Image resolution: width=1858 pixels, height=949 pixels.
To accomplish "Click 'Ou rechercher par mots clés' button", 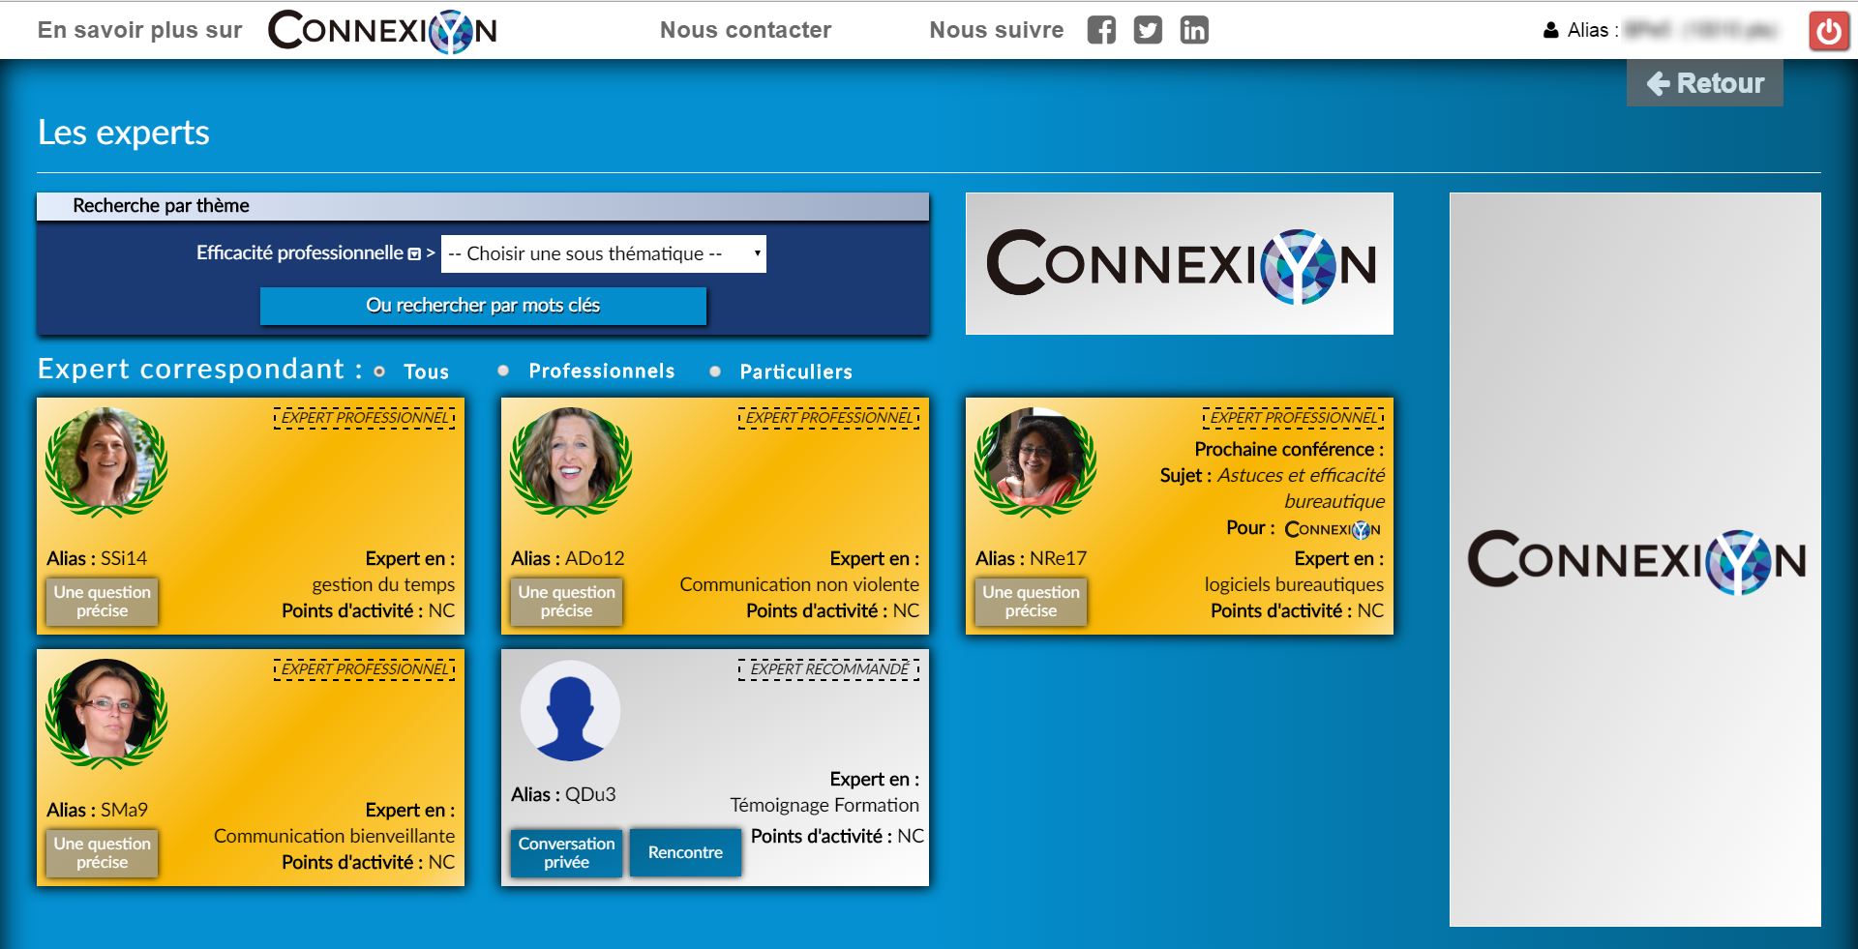I will point(483,306).
